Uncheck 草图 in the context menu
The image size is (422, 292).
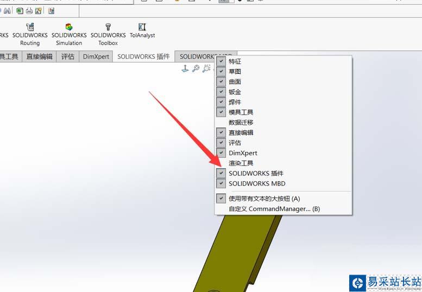(x=283, y=72)
